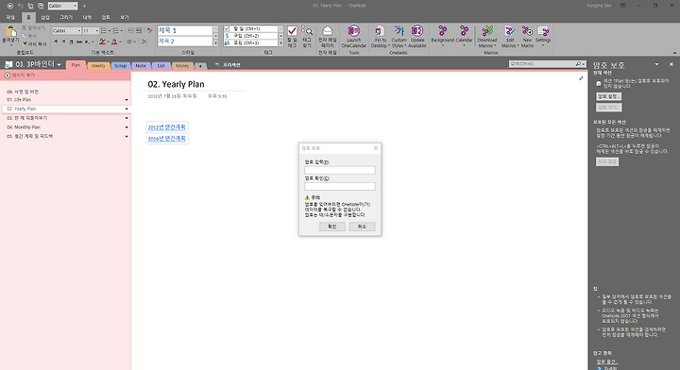Click the clear formatting eraser icon
The width and height of the screenshot is (680, 370).
tap(149, 31)
